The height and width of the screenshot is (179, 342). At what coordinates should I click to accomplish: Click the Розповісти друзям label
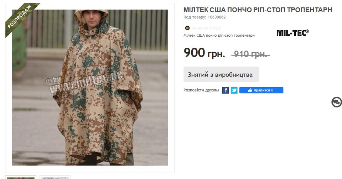pos(201,90)
